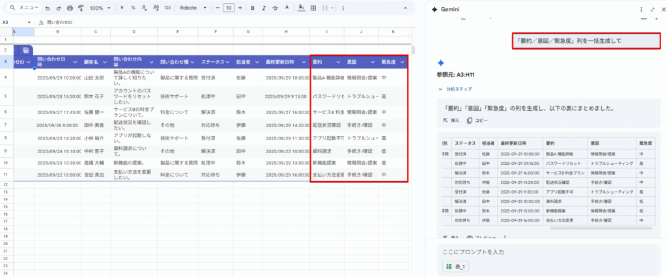Click the コピー button in Gemini panel

(x=477, y=121)
